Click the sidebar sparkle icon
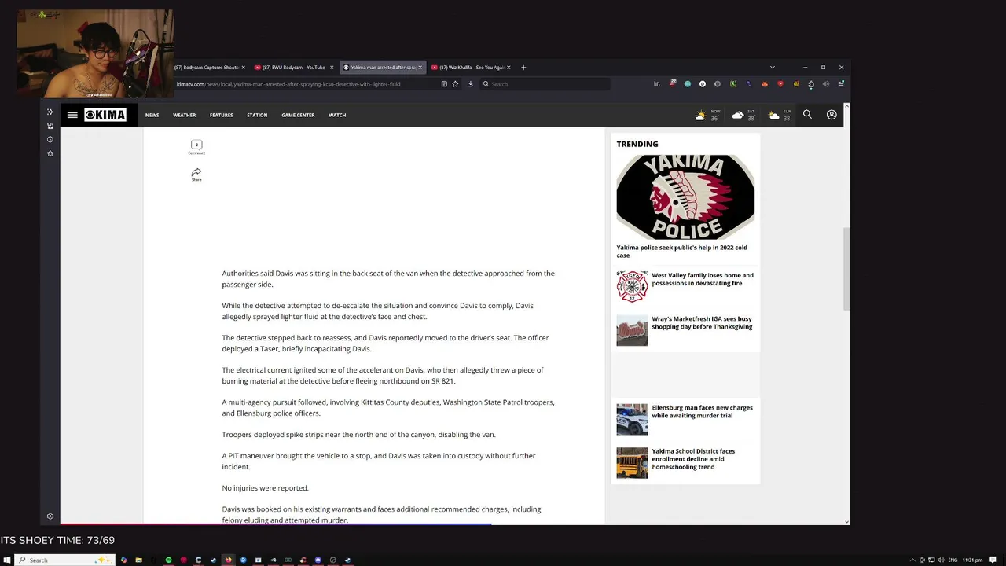This screenshot has width=1006, height=566. (x=50, y=112)
